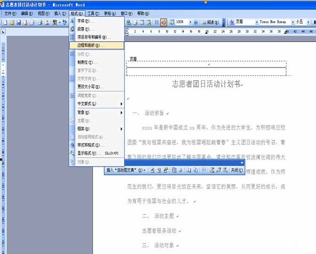Expand the 框架 submenu
This screenshot has width=316, height=254.
[x=97, y=129]
